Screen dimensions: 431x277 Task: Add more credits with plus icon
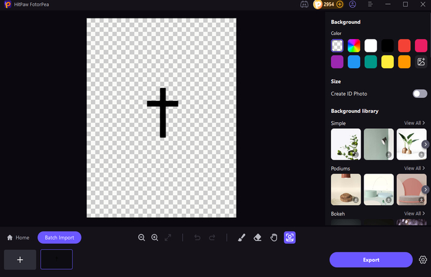[x=340, y=4]
